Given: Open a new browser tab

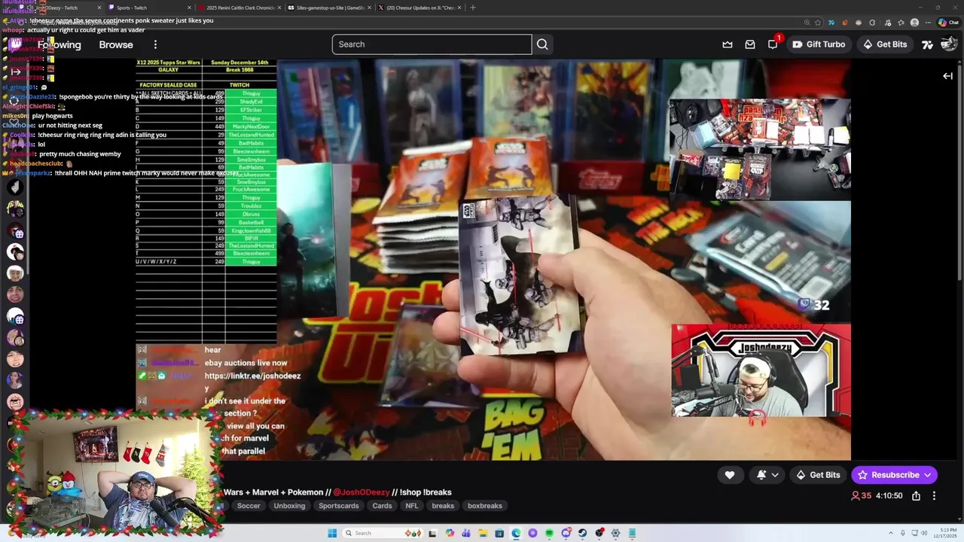Looking at the screenshot, I should pyautogui.click(x=472, y=8).
